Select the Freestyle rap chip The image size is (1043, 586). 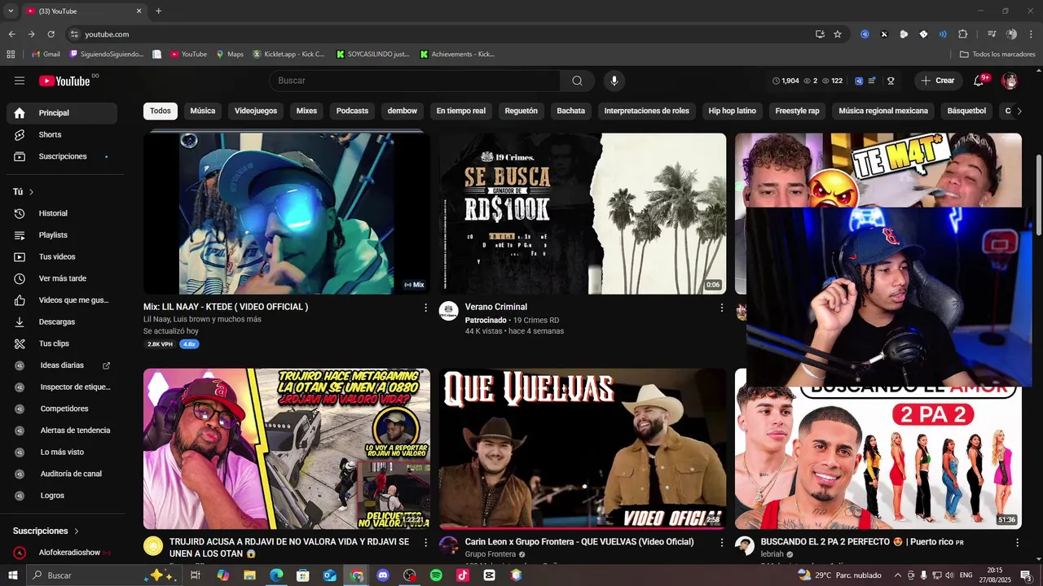(798, 111)
